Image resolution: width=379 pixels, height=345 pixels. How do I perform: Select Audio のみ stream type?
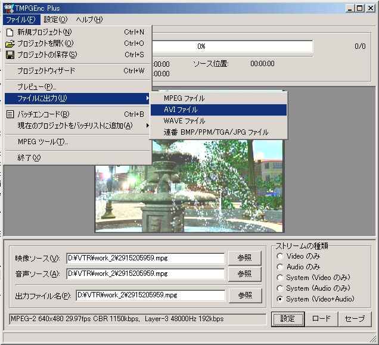(x=299, y=267)
